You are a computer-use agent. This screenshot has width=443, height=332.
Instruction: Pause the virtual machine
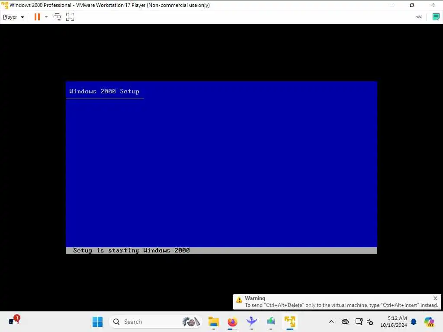pyautogui.click(x=37, y=17)
